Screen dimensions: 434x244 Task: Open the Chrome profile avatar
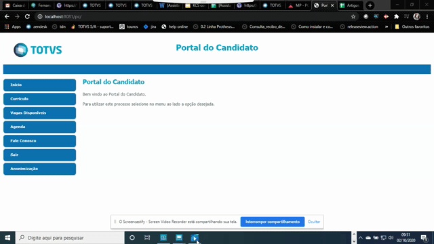pos(417,16)
